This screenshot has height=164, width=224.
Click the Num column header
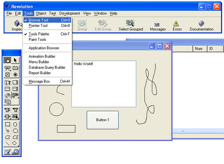(200, 49)
